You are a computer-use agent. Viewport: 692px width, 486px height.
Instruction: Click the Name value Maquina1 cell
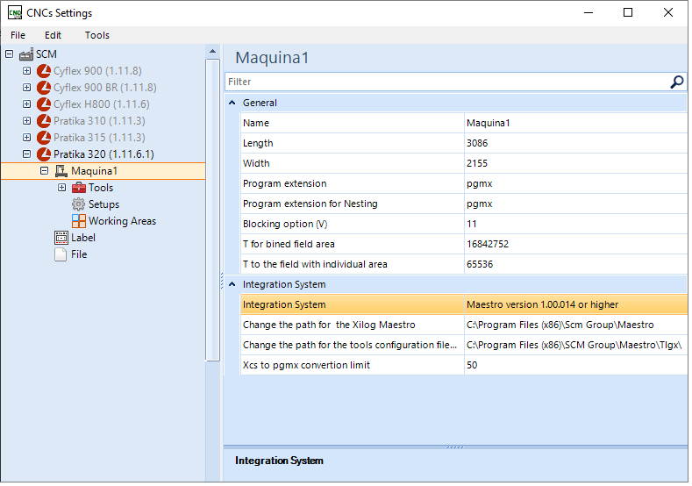point(576,123)
